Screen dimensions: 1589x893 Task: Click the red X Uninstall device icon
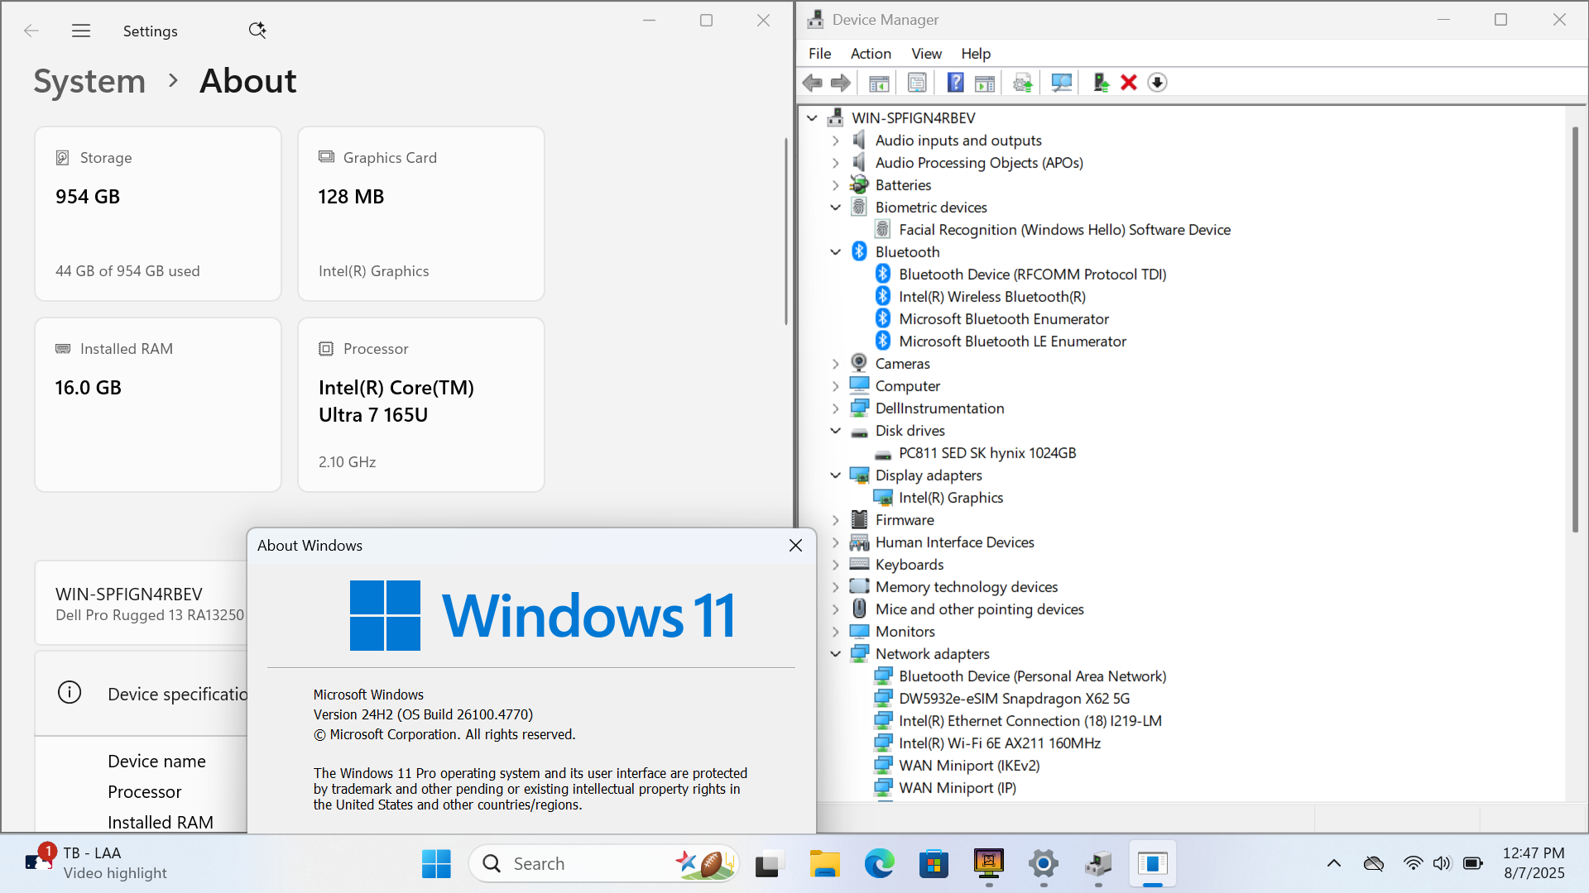1129,83
